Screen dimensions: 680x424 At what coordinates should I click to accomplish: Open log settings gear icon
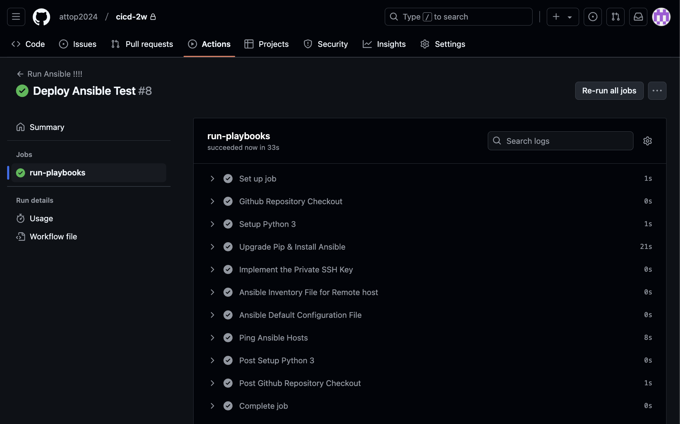(647, 141)
